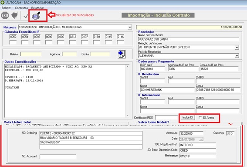Click clause field containing 0146
247x167 pixels.
(x=121, y=37)
